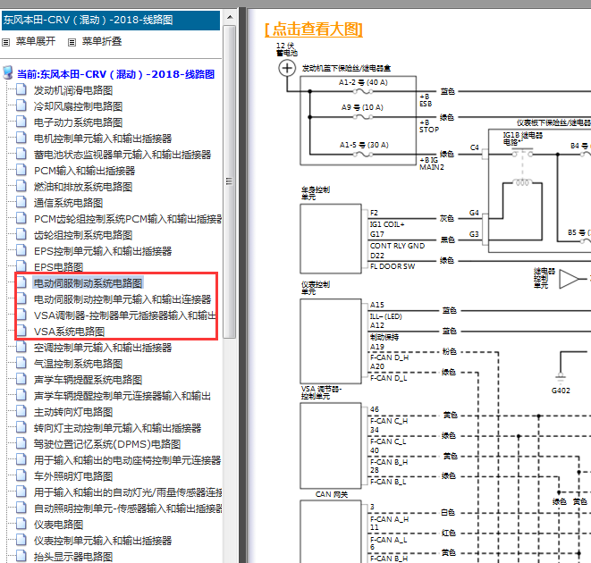This screenshot has height=563, width=591.
Task: Open EPS控制单元输入和输出插接器
Action: pos(103,251)
